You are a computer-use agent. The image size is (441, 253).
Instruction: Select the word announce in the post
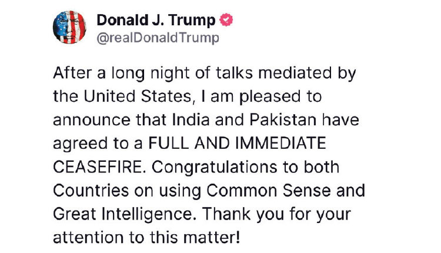coord(92,119)
